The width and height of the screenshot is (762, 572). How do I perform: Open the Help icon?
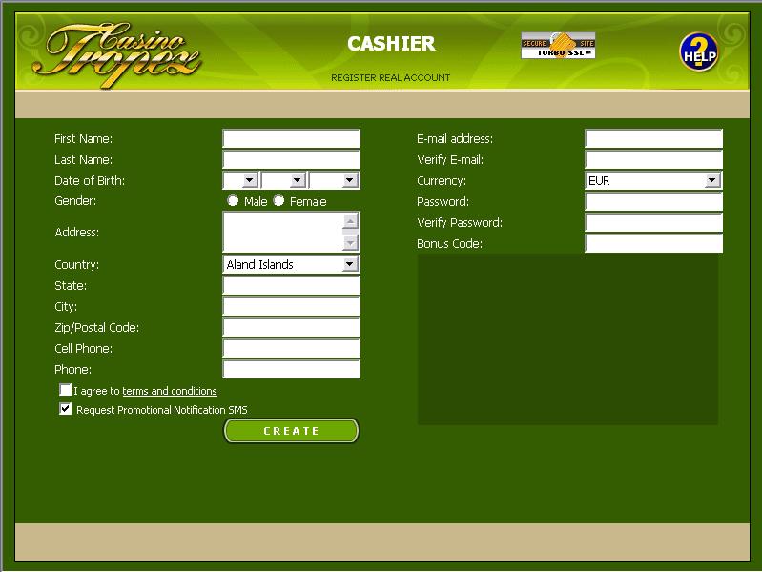698,52
